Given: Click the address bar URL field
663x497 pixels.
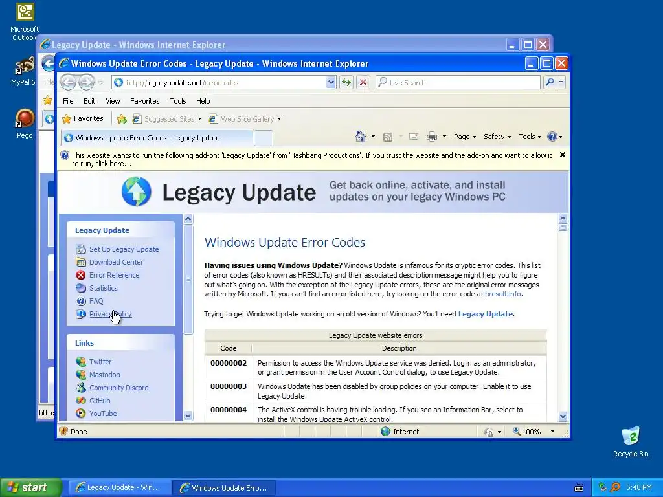Looking at the screenshot, I should pyautogui.click(x=224, y=82).
